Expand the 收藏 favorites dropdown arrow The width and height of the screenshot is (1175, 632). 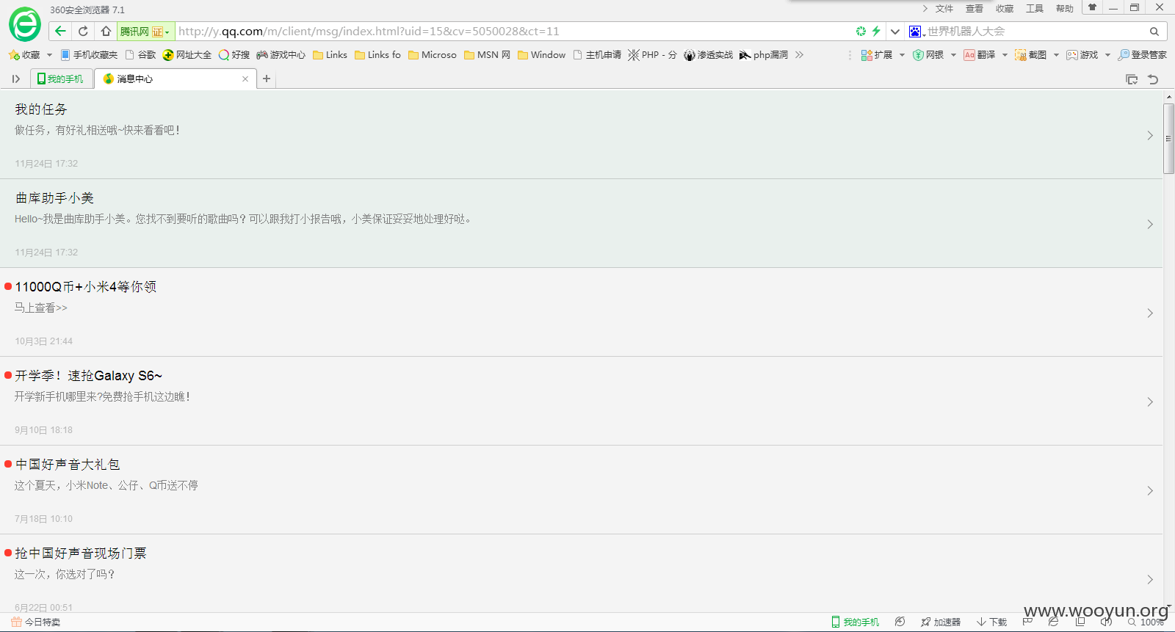[x=49, y=55]
